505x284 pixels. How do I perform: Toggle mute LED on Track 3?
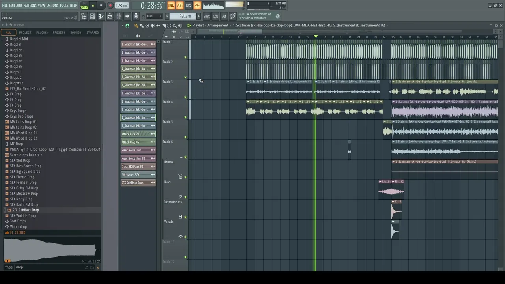[x=186, y=97]
